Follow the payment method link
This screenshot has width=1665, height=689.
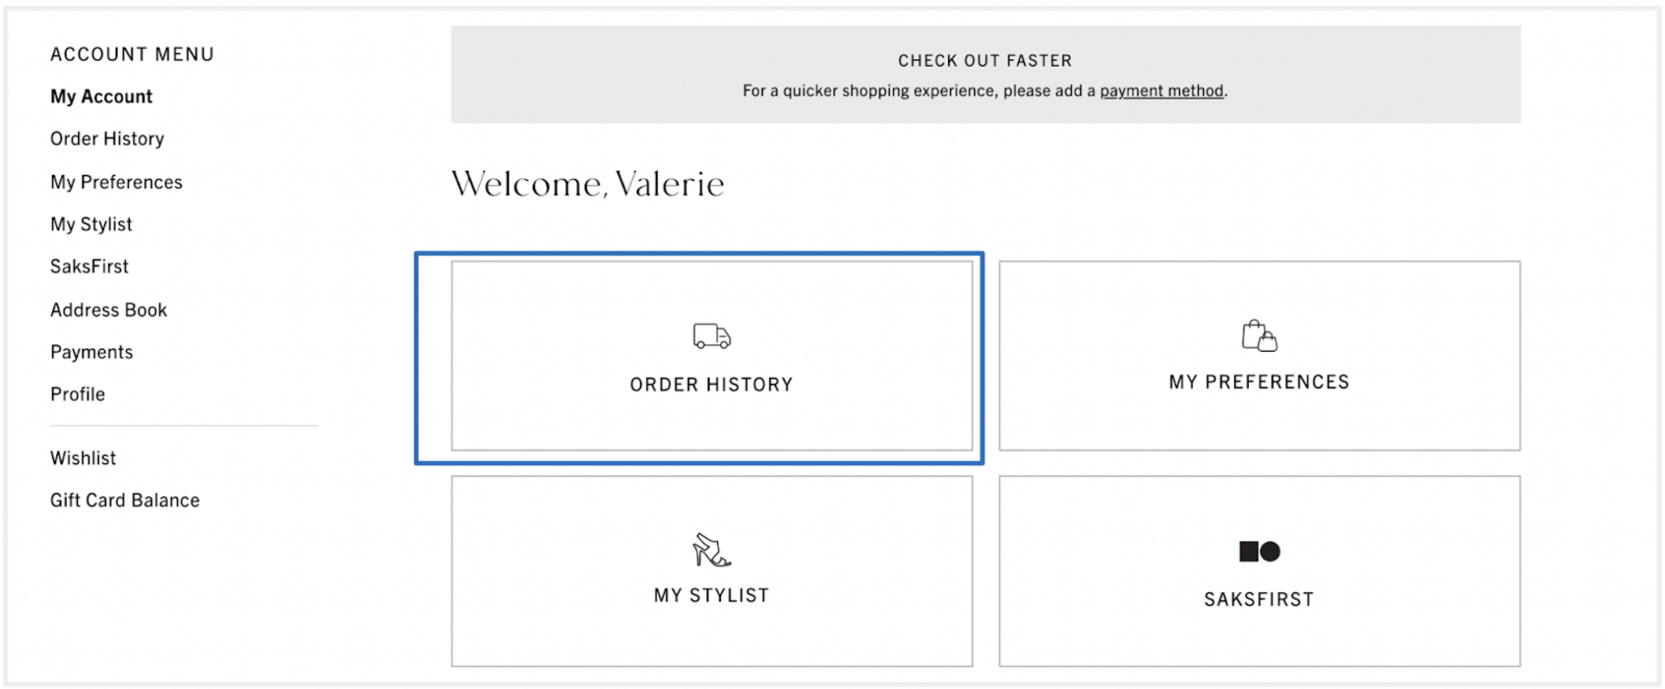tap(1161, 91)
